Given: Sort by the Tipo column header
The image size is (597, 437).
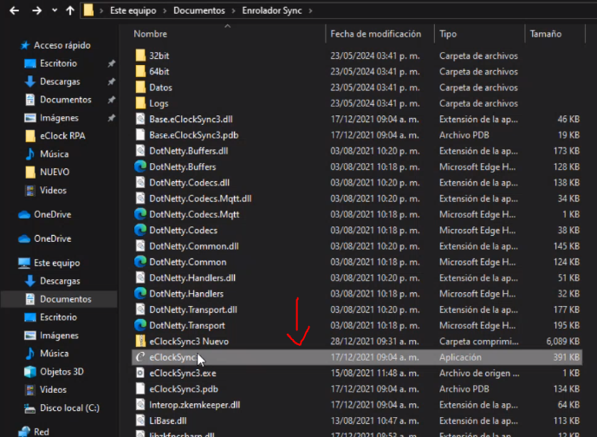Looking at the screenshot, I should 448,34.
